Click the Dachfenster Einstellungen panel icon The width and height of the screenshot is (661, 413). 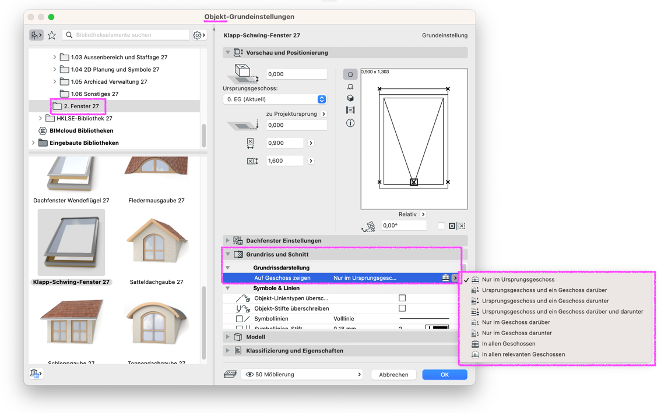click(x=238, y=241)
